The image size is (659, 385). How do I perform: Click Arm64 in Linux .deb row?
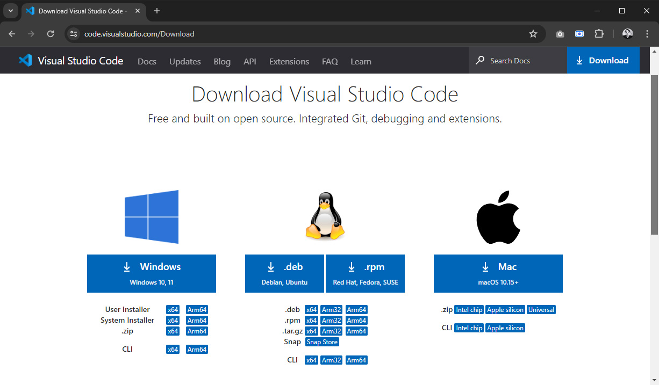point(356,310)
